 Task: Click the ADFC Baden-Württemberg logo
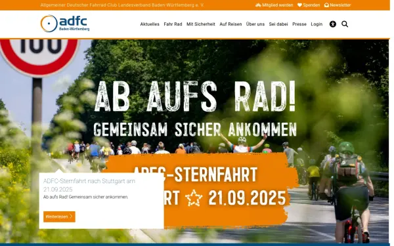tap(65, 24)
